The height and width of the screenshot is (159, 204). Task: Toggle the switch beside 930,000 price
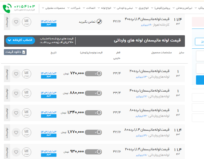pos(93,152)
